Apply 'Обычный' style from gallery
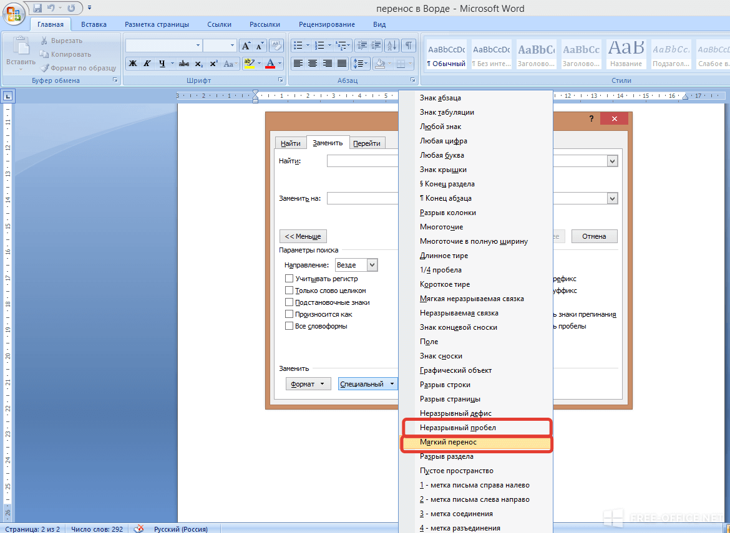 tap(447, 54)
